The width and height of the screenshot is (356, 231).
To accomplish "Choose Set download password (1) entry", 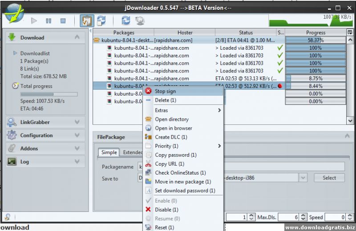I will click(183, 191).
